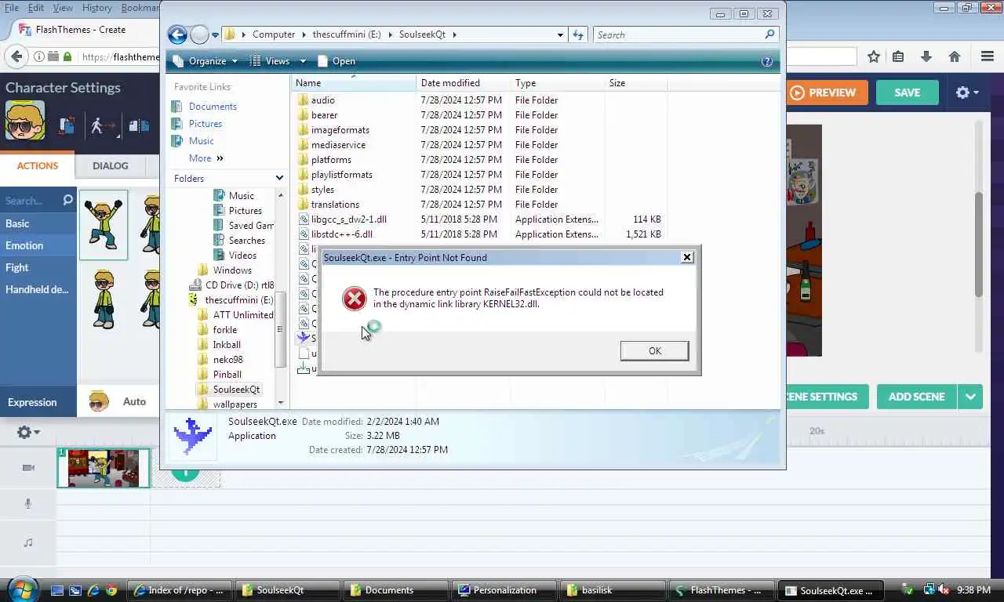Sort files by the Name column header
The image size is (1004, 602).
pos(353,83)
